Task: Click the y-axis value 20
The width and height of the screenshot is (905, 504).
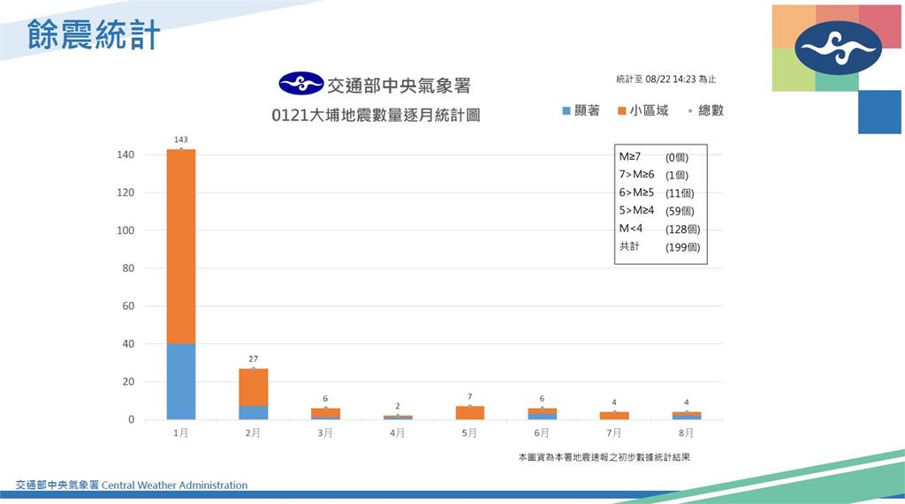Action: [x=128, y=381]
